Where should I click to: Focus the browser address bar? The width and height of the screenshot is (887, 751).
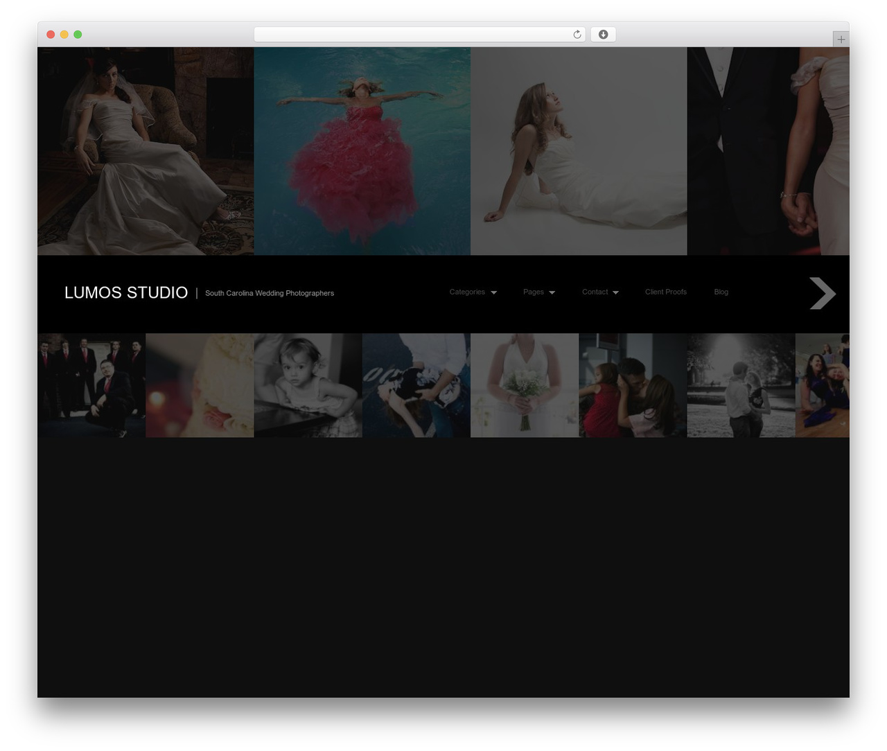[419, 35]
